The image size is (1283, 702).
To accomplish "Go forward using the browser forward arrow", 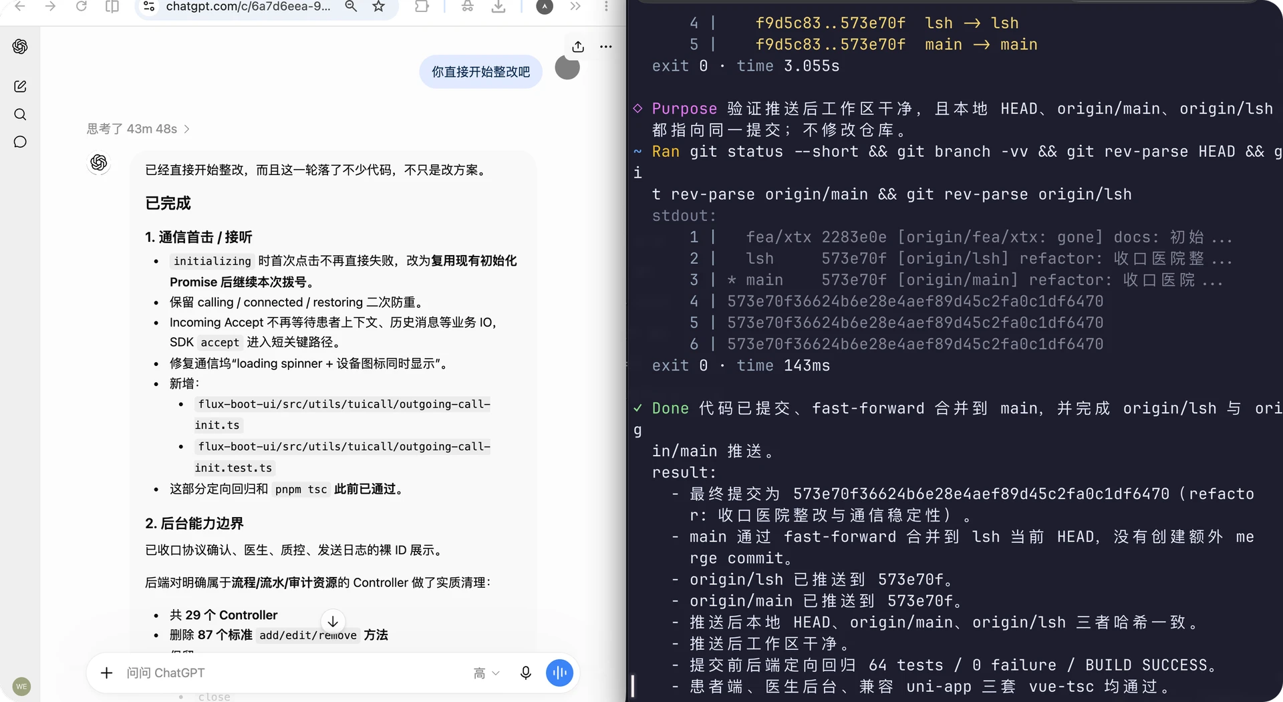I will [51, 7].
